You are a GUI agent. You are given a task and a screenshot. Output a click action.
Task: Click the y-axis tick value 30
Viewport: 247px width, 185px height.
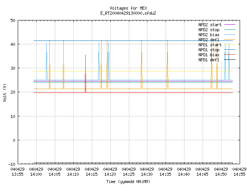click(x=13, y=68)
